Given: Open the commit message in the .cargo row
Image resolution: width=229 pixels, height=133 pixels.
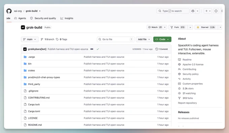Looking at the screenshot, I should [x=104, y=57].
